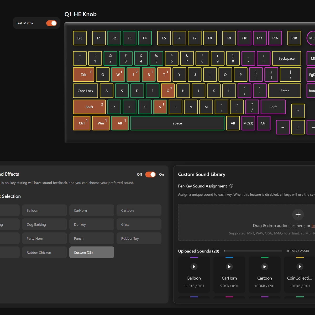Click the Backspace key on the keyboard

coord(286,58)
